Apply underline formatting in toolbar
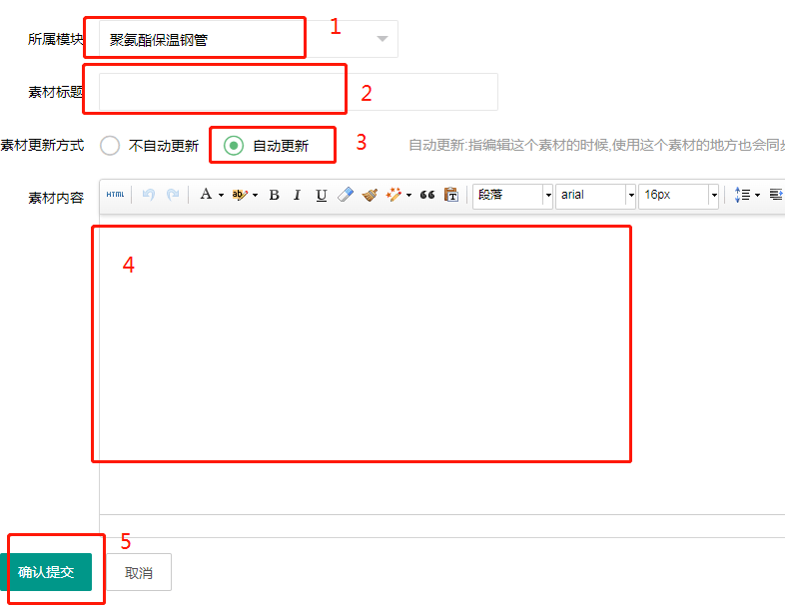 click(x=321, y=195)
